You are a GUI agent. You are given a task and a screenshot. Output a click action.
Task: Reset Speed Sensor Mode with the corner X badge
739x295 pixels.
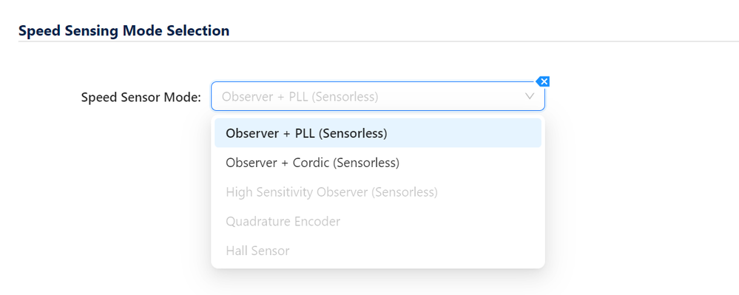tap(544, 81)
